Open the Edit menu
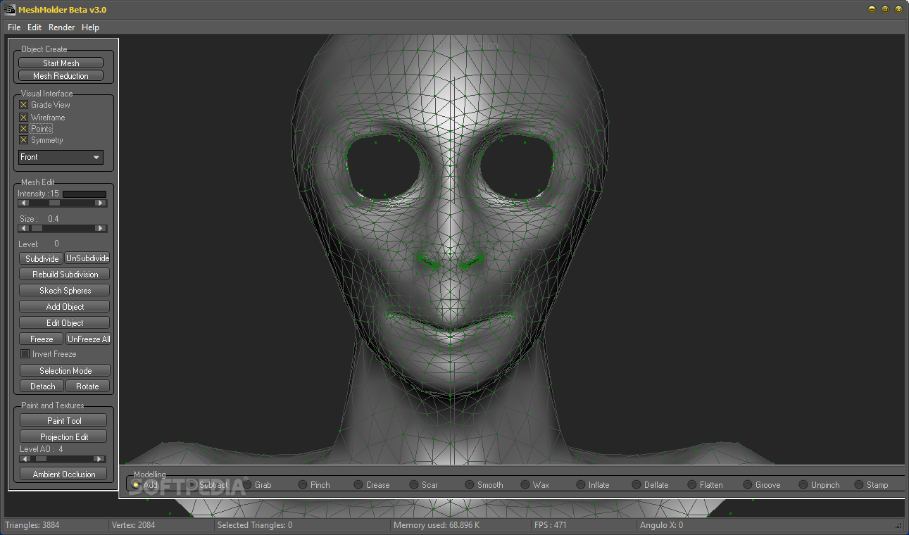Screen dimensions: 909x535 click(x=35, y=27)
